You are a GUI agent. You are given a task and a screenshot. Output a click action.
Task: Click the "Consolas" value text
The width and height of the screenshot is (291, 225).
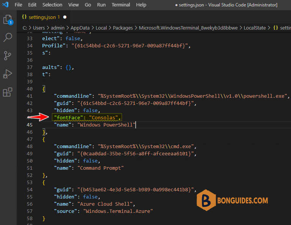coord(103,117)
